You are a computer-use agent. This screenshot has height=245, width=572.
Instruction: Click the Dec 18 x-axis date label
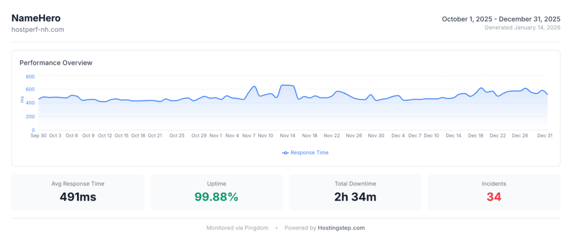(476, 135)
